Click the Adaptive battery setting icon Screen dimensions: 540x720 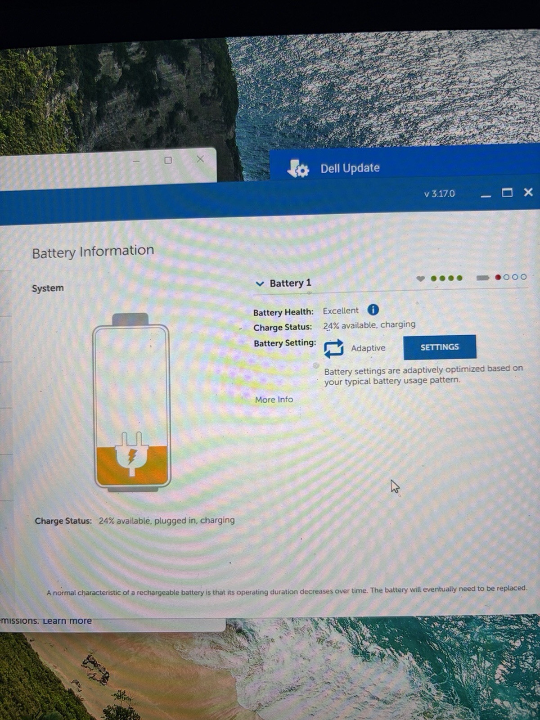coord(333,348)
